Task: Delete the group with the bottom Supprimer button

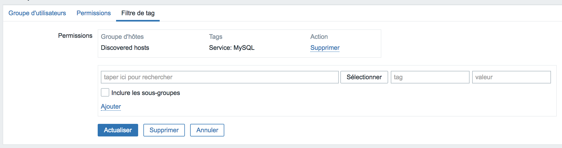Action: pos(164,130)
